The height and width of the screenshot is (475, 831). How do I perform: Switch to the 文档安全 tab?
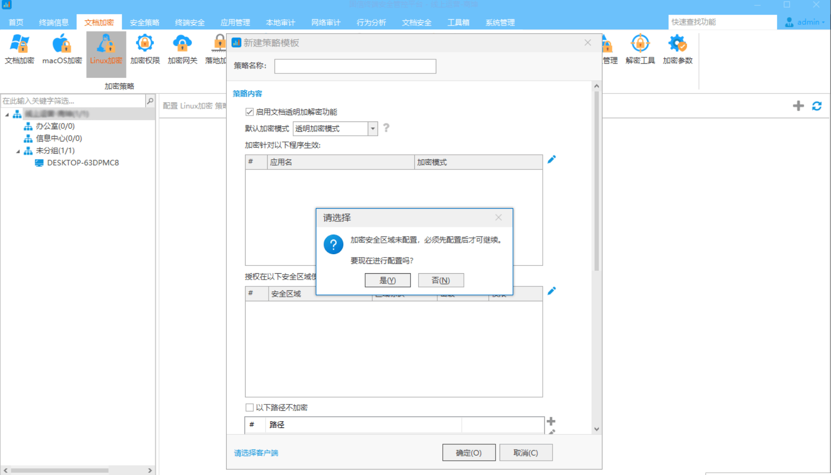click(417, 22)
